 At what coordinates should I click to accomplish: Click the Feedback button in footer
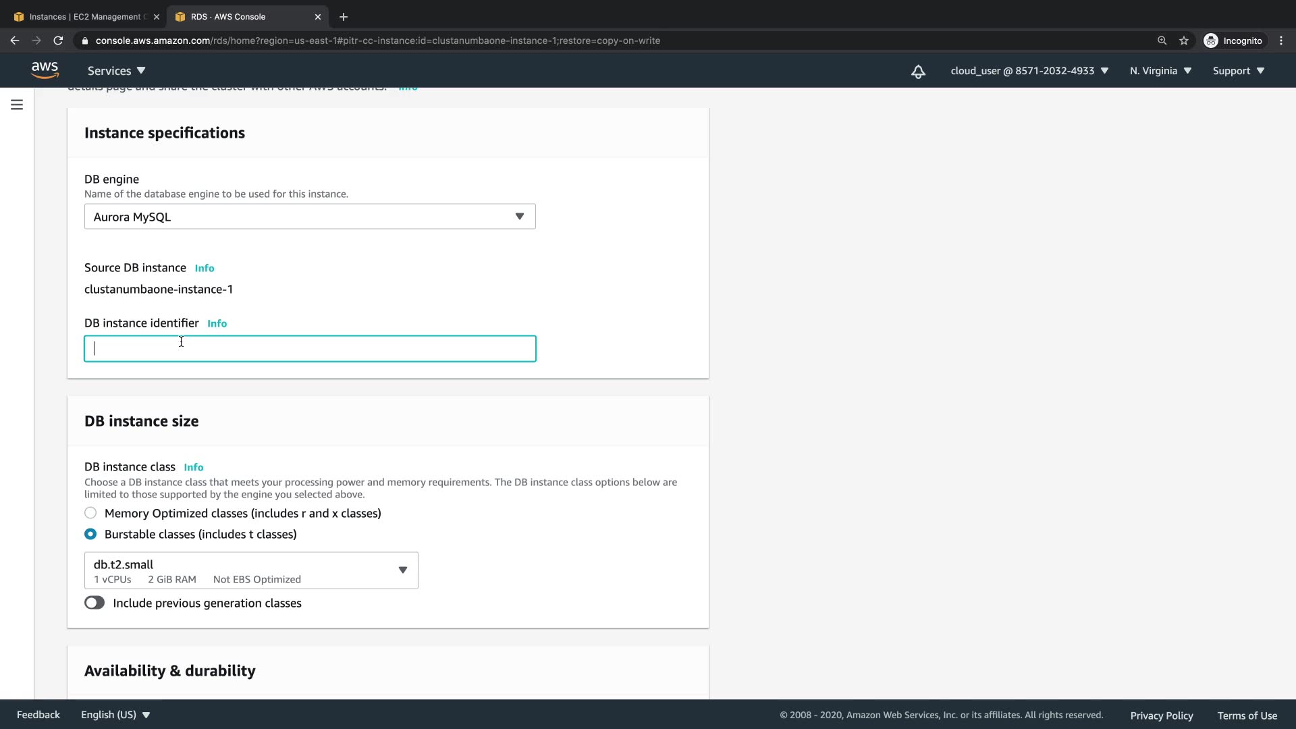click(x=38, y=715)
